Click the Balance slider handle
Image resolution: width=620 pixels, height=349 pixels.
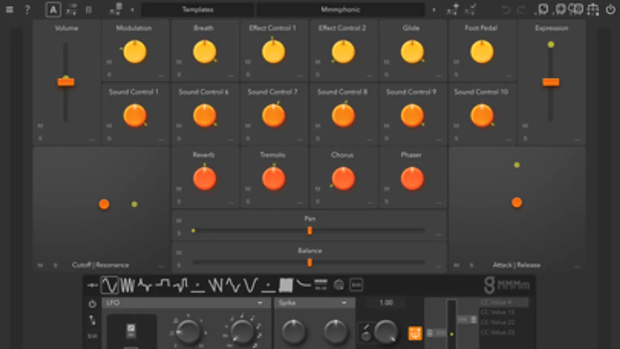[x=309, y=263]
